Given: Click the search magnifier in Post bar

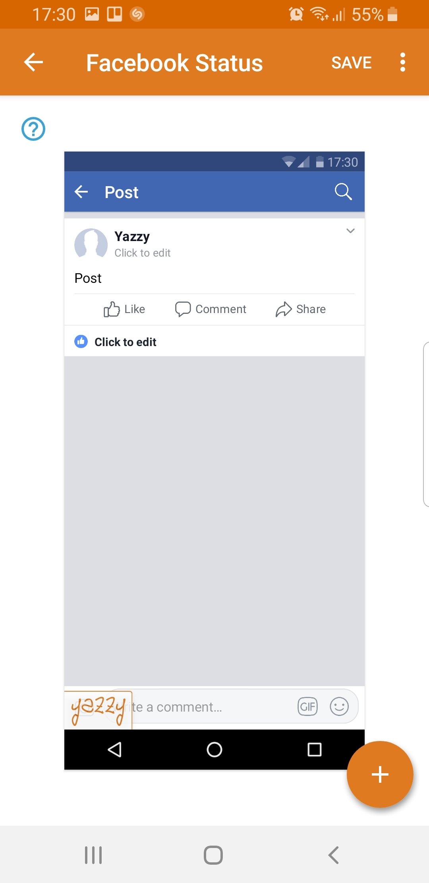Looking at the screenshot, I should coord(343,192).
